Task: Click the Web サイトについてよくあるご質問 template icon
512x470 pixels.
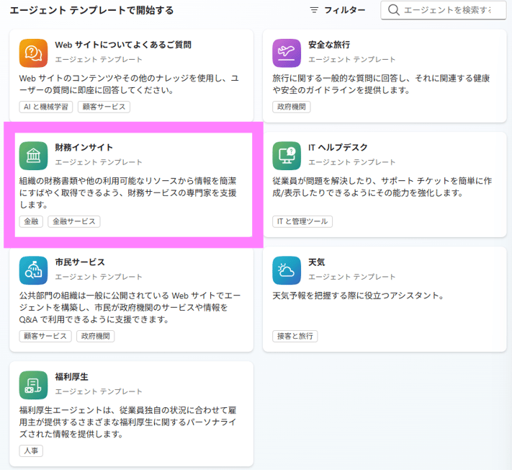Action: [x=33, y=53]
